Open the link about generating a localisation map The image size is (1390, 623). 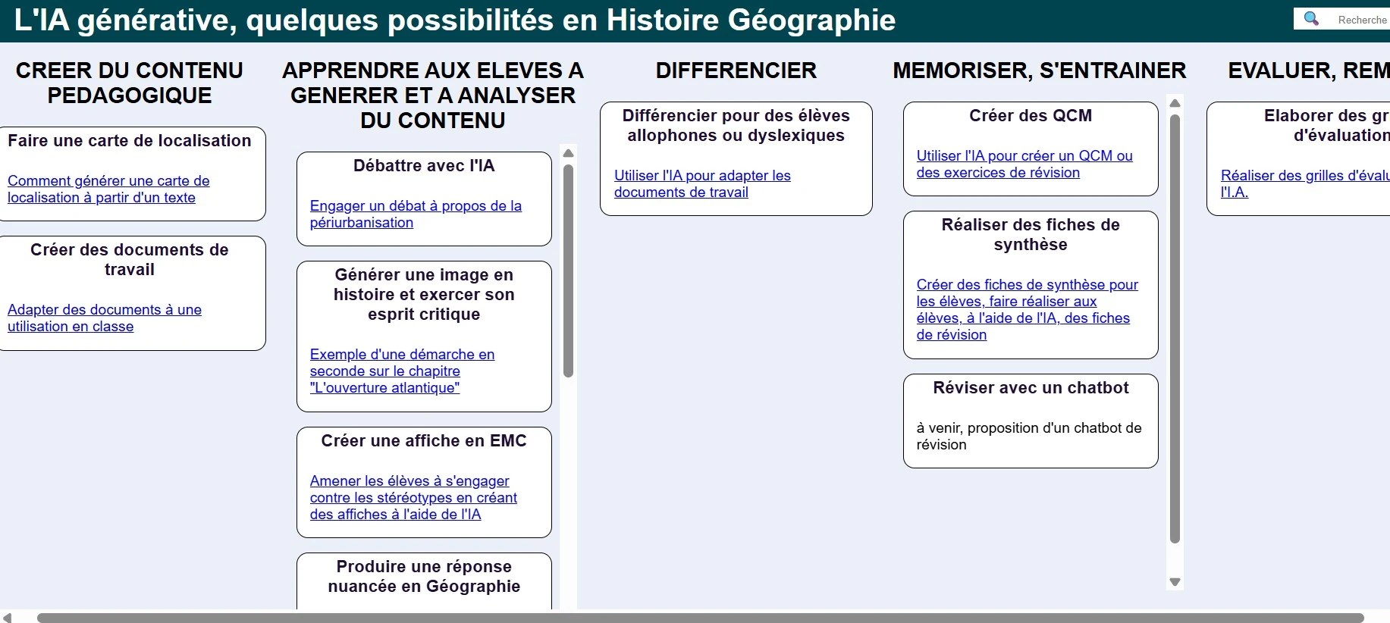pos(108,189)
